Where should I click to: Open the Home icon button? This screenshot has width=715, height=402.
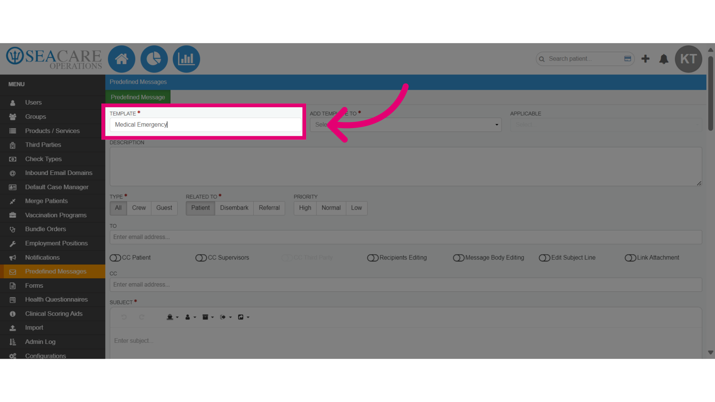[x=121, y=59]
